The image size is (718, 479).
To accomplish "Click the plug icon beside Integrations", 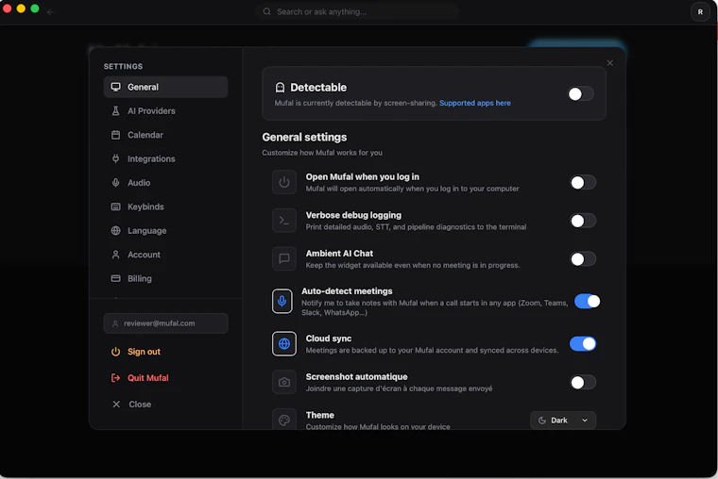I will click(116, 158).
